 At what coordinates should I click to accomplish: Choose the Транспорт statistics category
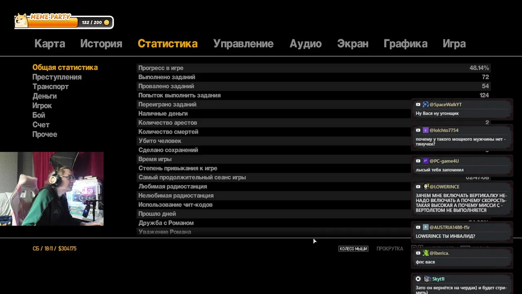pos(51,87)
